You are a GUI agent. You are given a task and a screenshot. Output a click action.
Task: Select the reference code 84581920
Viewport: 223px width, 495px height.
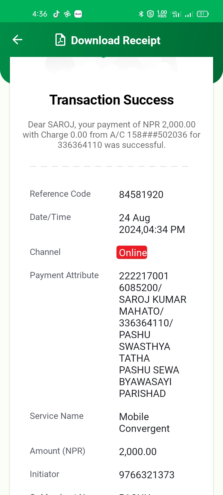point(141,195)
